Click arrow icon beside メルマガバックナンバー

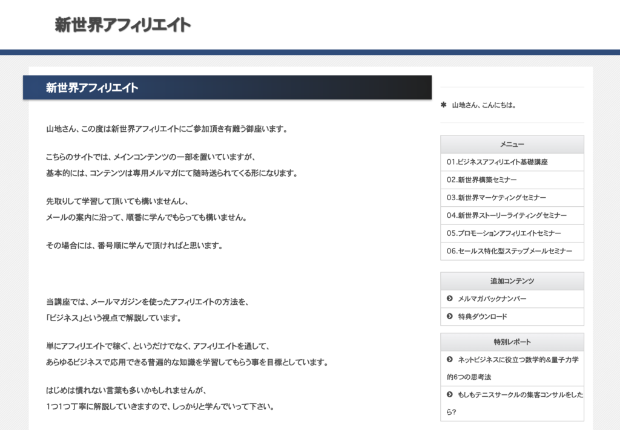450,299
